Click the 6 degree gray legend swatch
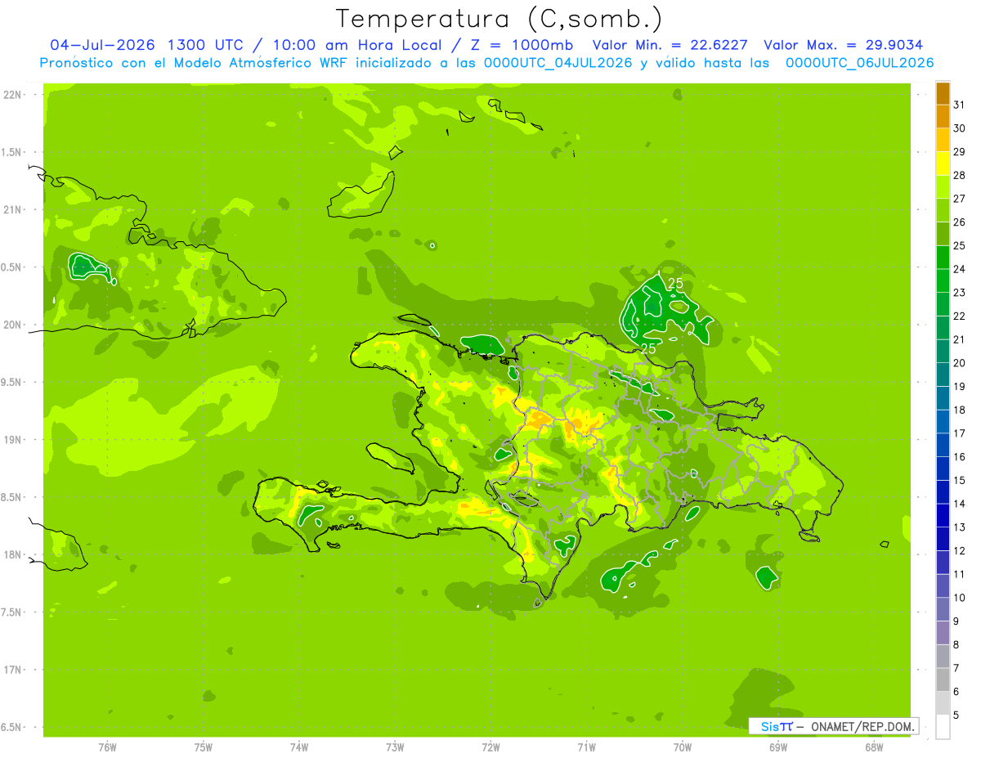981x758 pixels. (943, 680)
